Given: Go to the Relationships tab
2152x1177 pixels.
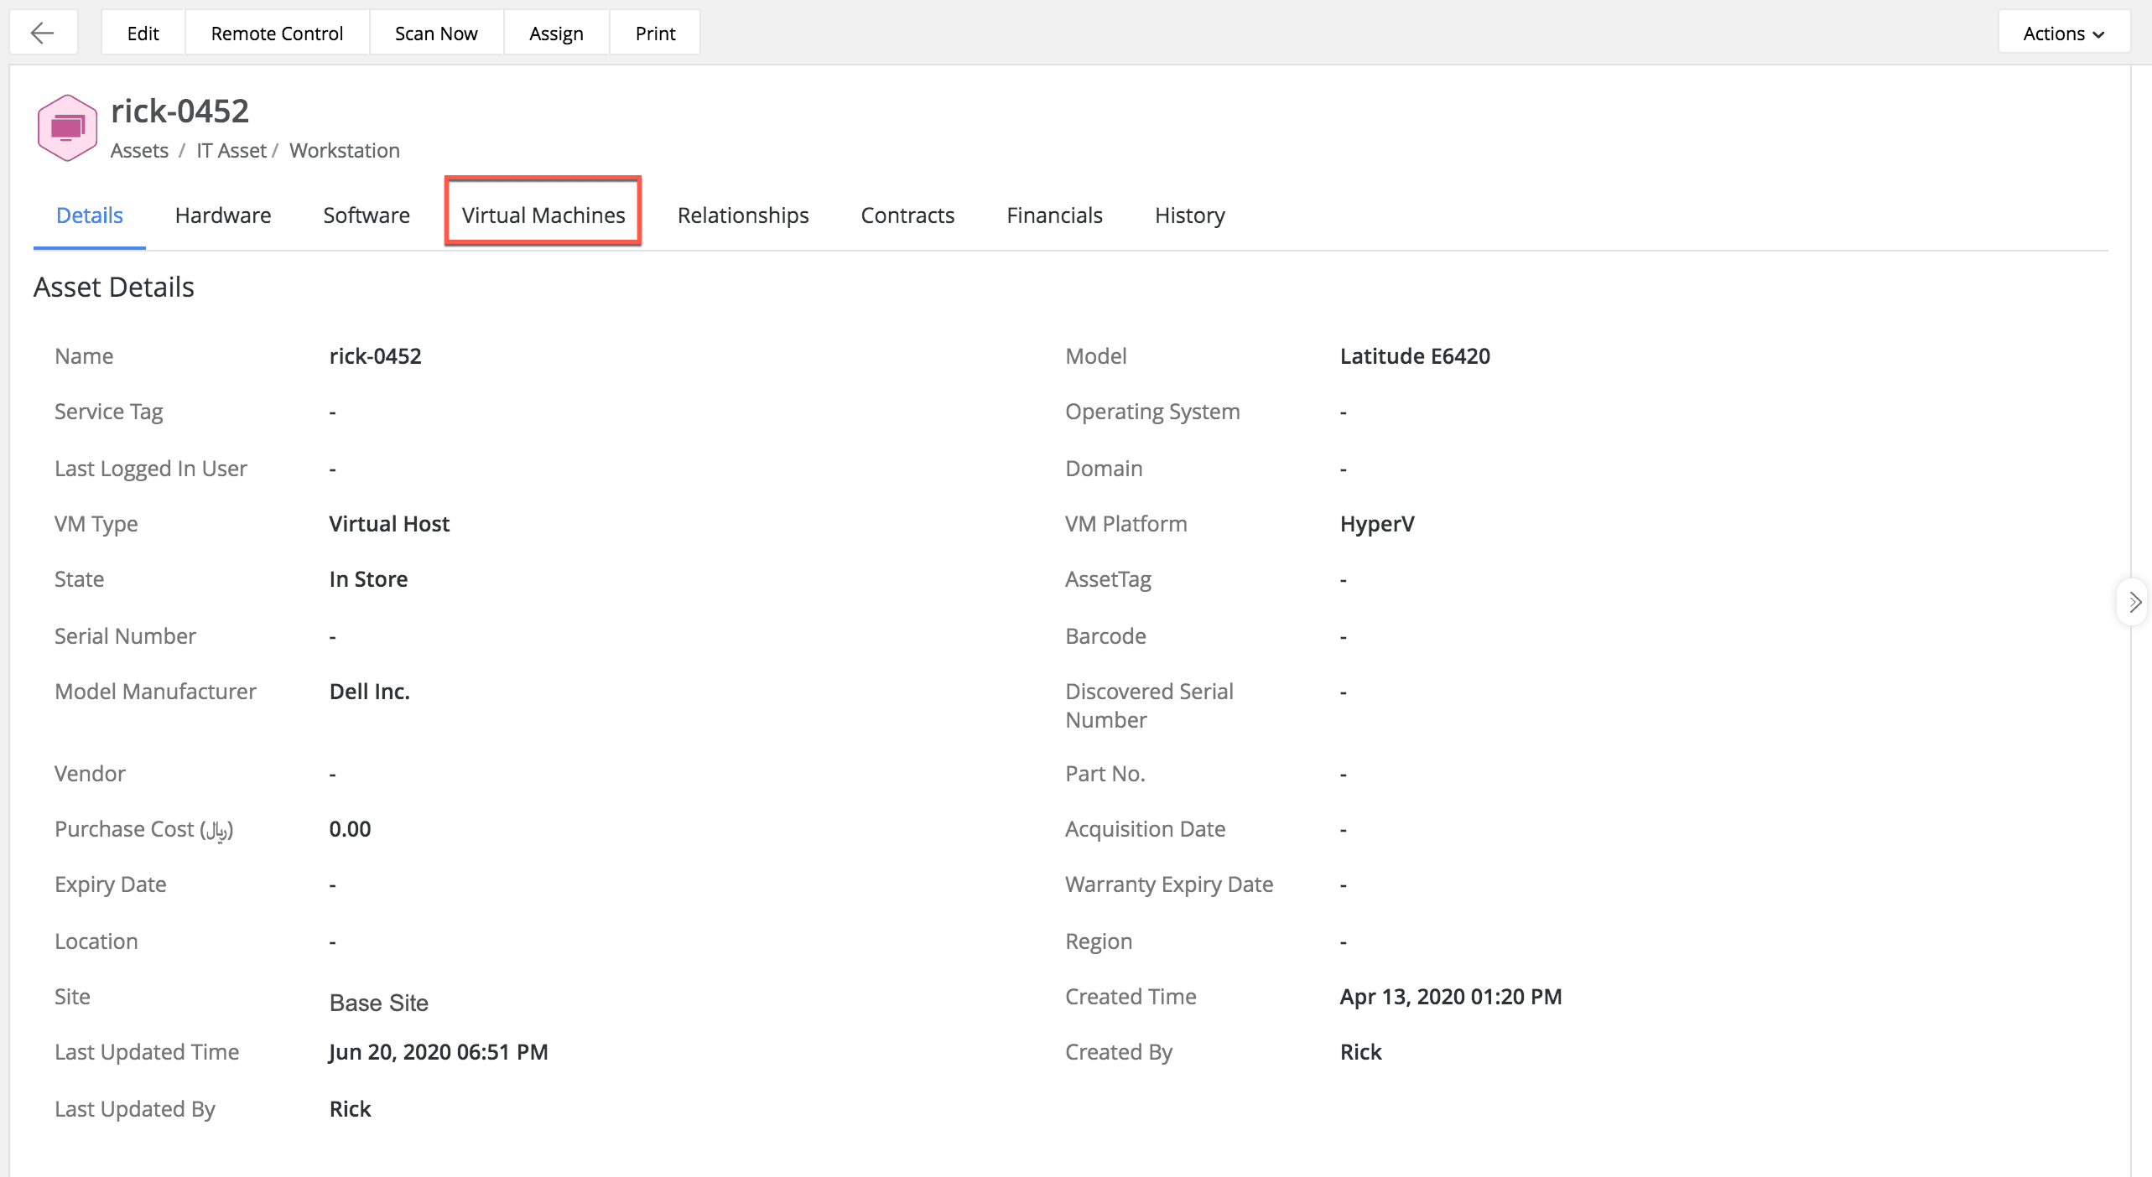Looking at the screenshot, I should [x=743, y=215].
